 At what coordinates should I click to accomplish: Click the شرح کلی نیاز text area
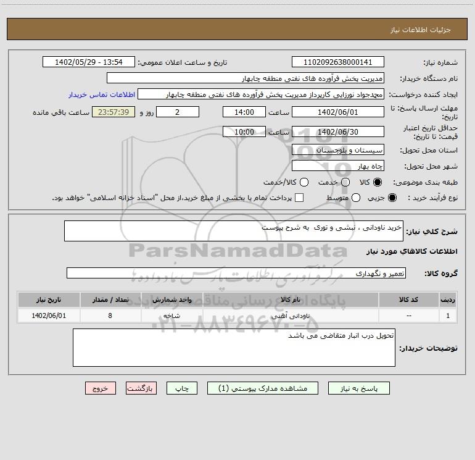[x=234, y=231]
